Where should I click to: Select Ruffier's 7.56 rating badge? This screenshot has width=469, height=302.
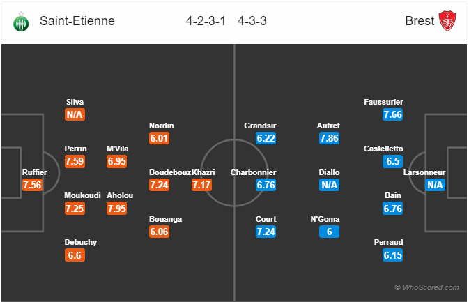coord(32,185)
